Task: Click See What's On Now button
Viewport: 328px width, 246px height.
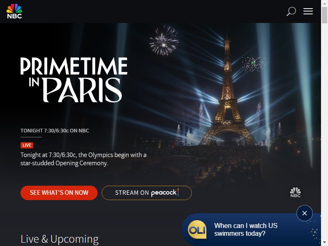Action: (x=59, y=193)
